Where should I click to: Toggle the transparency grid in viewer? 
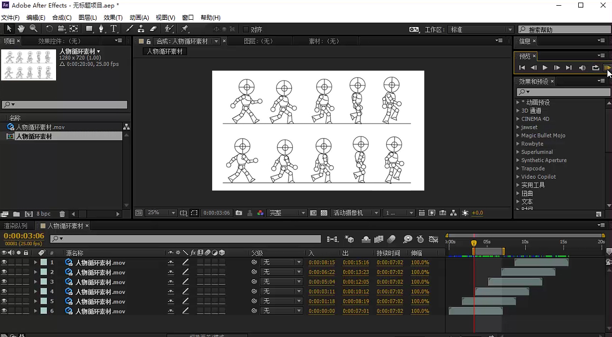(324, 213)
